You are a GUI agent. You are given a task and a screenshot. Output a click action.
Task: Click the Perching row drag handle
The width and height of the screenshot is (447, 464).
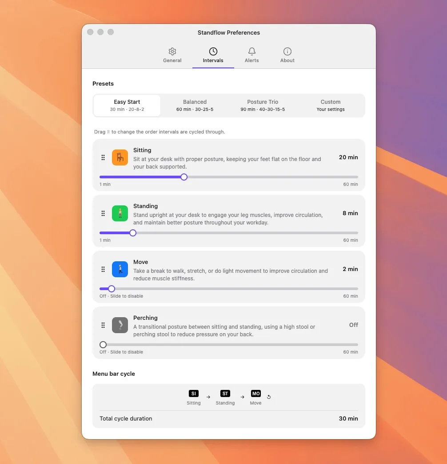pyautogui.click(x=103, y=325)
